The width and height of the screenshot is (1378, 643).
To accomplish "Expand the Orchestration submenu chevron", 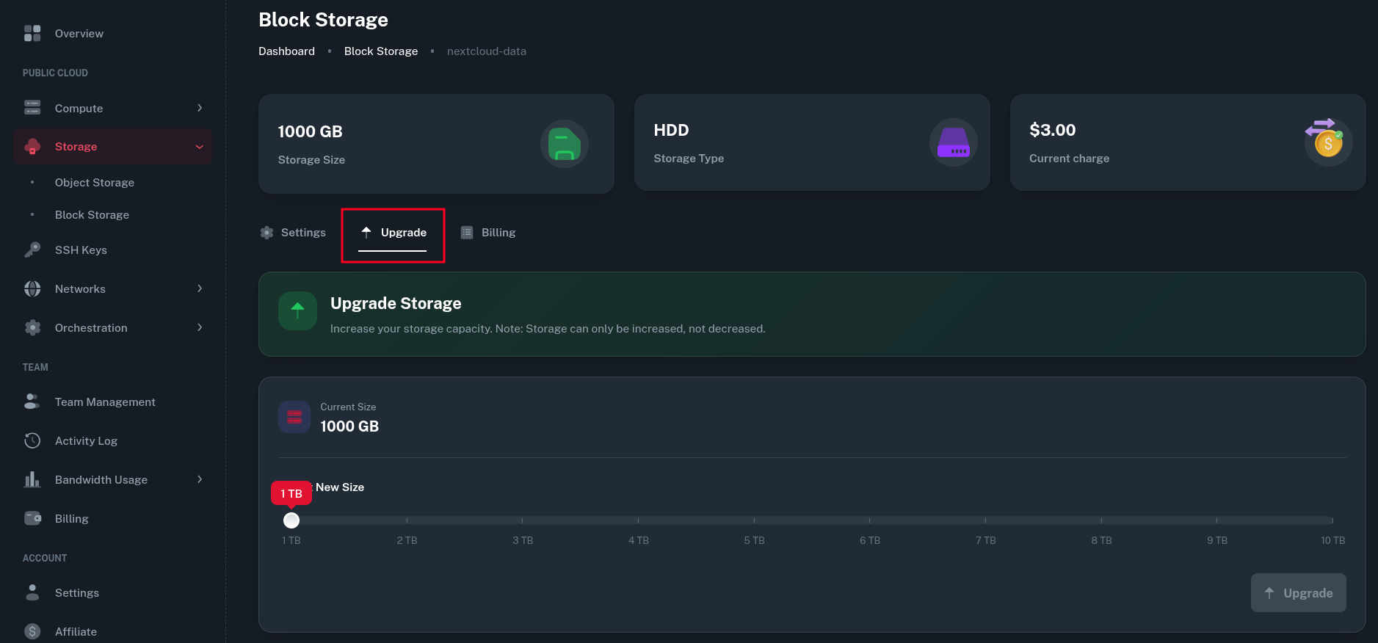I will pos(200,327).
